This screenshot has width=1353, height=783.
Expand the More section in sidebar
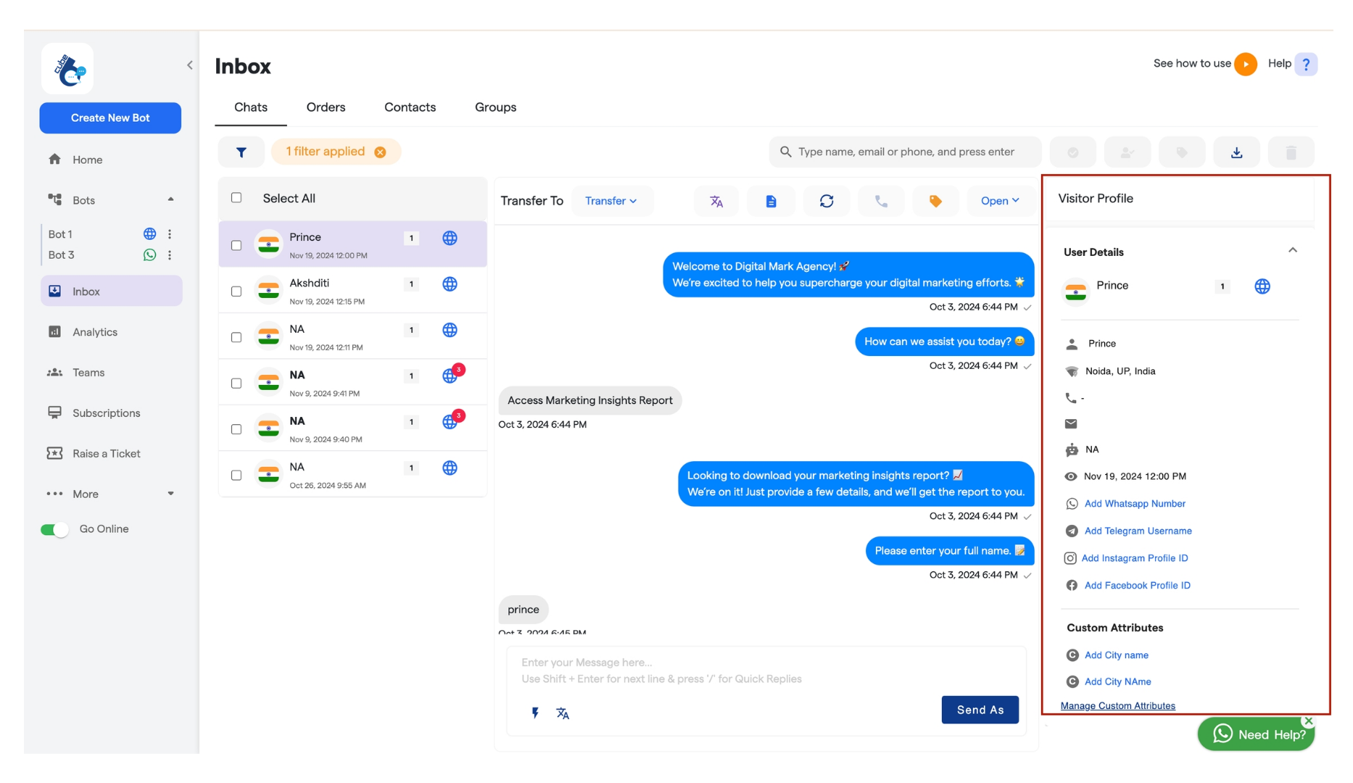(x=171, y=494)
